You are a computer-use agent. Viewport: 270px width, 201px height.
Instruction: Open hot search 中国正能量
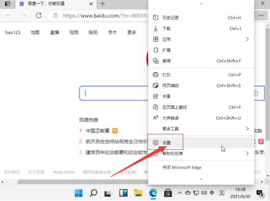[x=98, y=131]
